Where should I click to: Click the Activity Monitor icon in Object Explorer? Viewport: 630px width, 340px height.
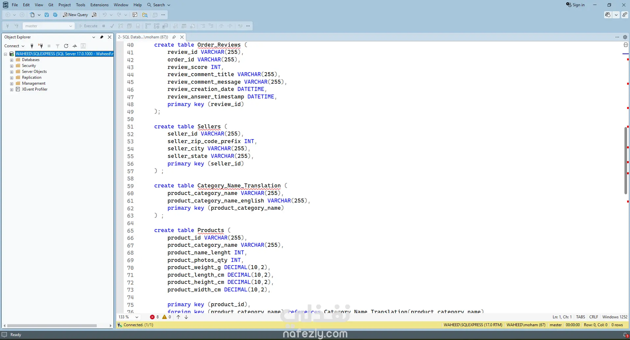(75, 46)
